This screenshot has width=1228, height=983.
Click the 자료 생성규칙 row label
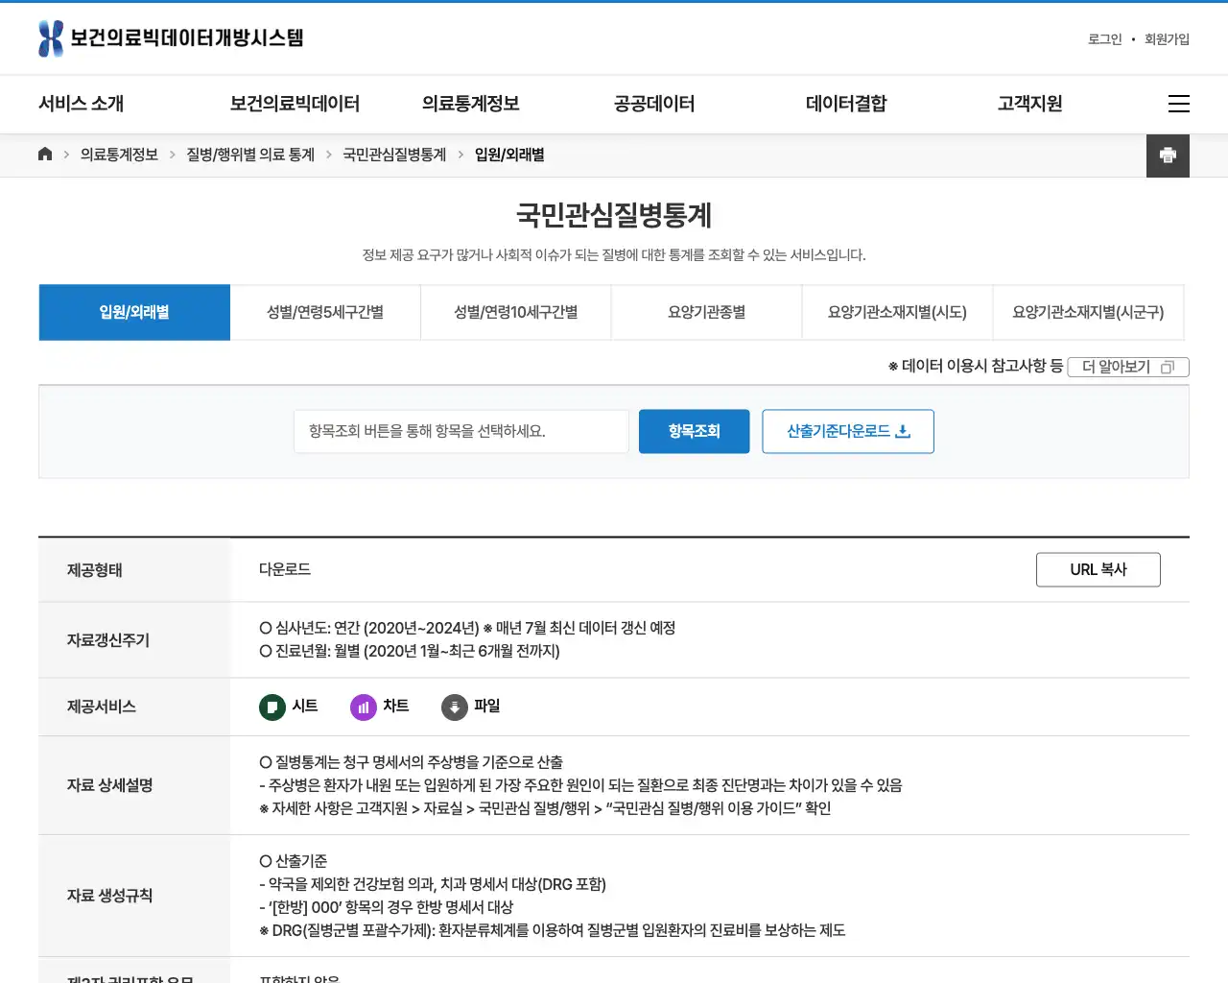[x=110, y=896]
